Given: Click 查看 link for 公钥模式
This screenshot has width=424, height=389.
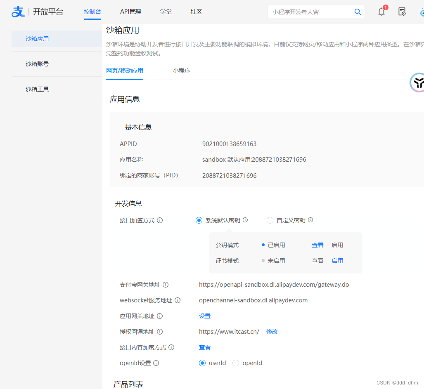Looking at the screenshot, I should (317, 245).
